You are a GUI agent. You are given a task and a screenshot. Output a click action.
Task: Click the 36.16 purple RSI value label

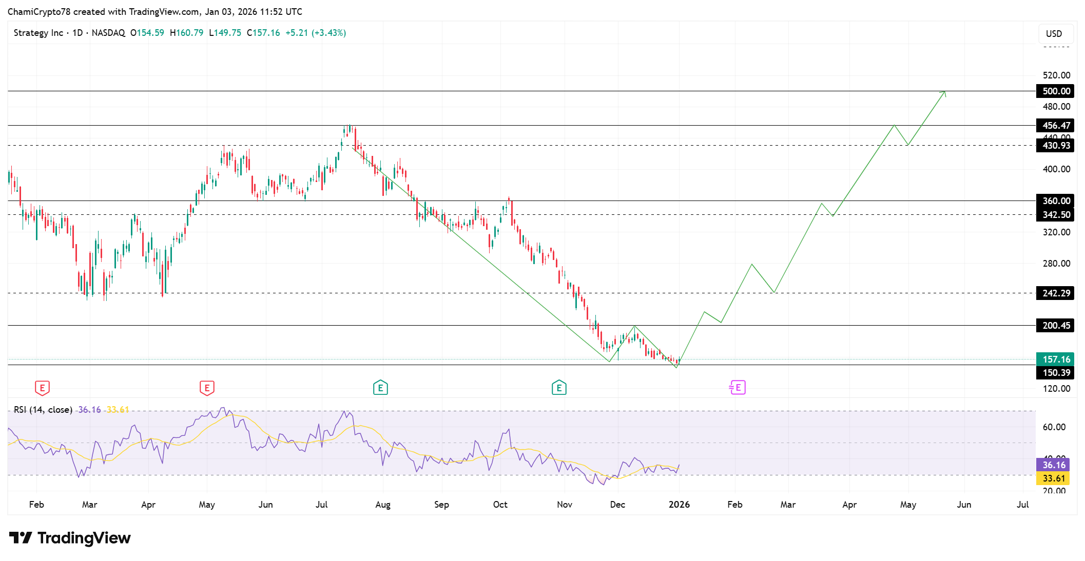click(x=1053, y=465)
